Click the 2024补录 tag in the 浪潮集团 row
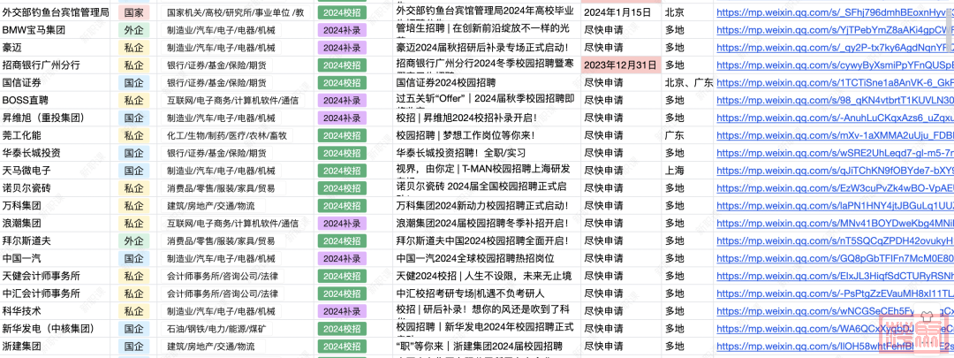 (342, 224)
